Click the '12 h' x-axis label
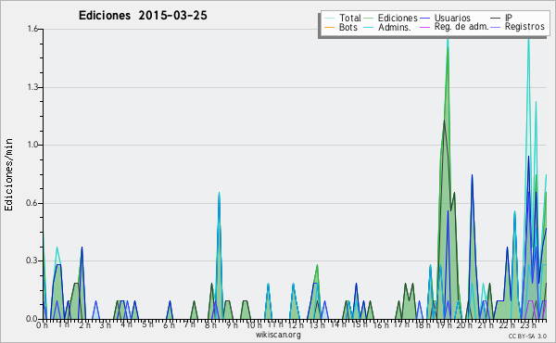The image size is (556, 343). pyautogui.click(x=297, y=325)
